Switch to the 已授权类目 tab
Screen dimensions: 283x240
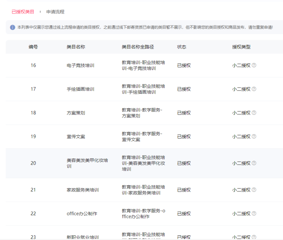pos(23,12)
